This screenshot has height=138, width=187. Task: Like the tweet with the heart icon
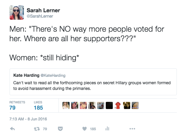pyautogui.click(x=85, y=129)
